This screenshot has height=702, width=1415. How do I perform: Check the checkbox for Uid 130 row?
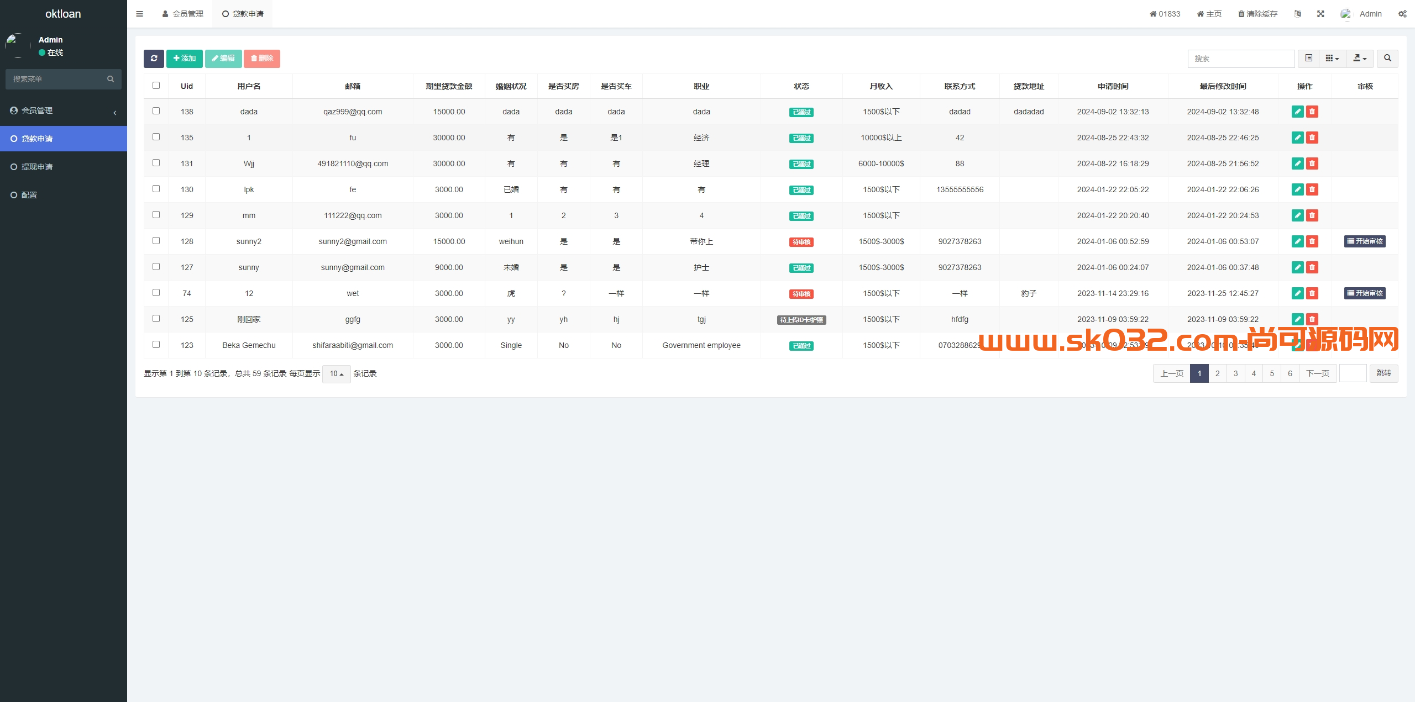coord(156,189)
